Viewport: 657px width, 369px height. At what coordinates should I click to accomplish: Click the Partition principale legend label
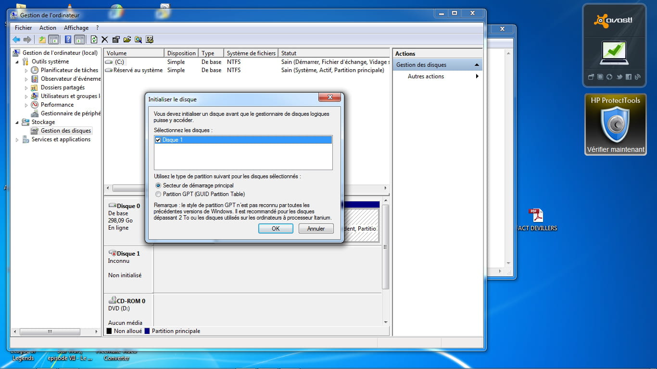176,331
